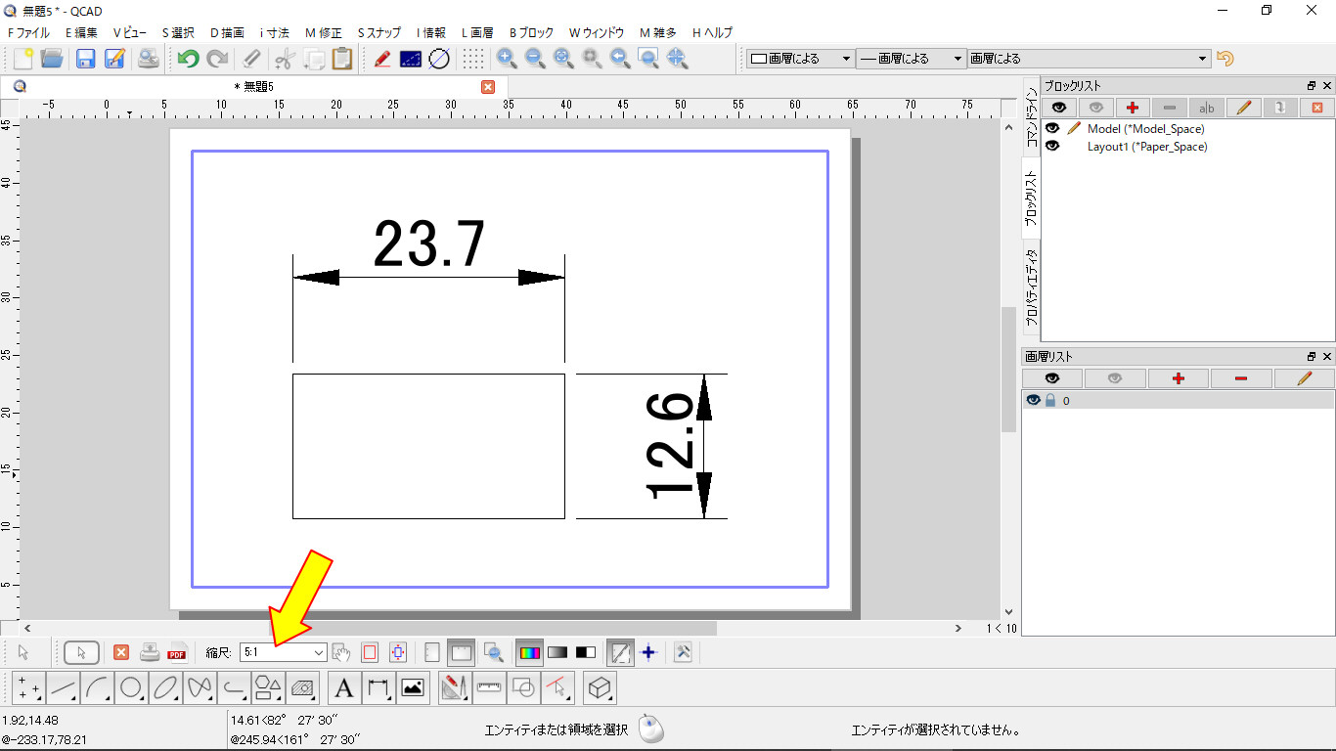Open the Point tools menu
The height and width of the screenshot is (751, 1336).
[28, 688]
